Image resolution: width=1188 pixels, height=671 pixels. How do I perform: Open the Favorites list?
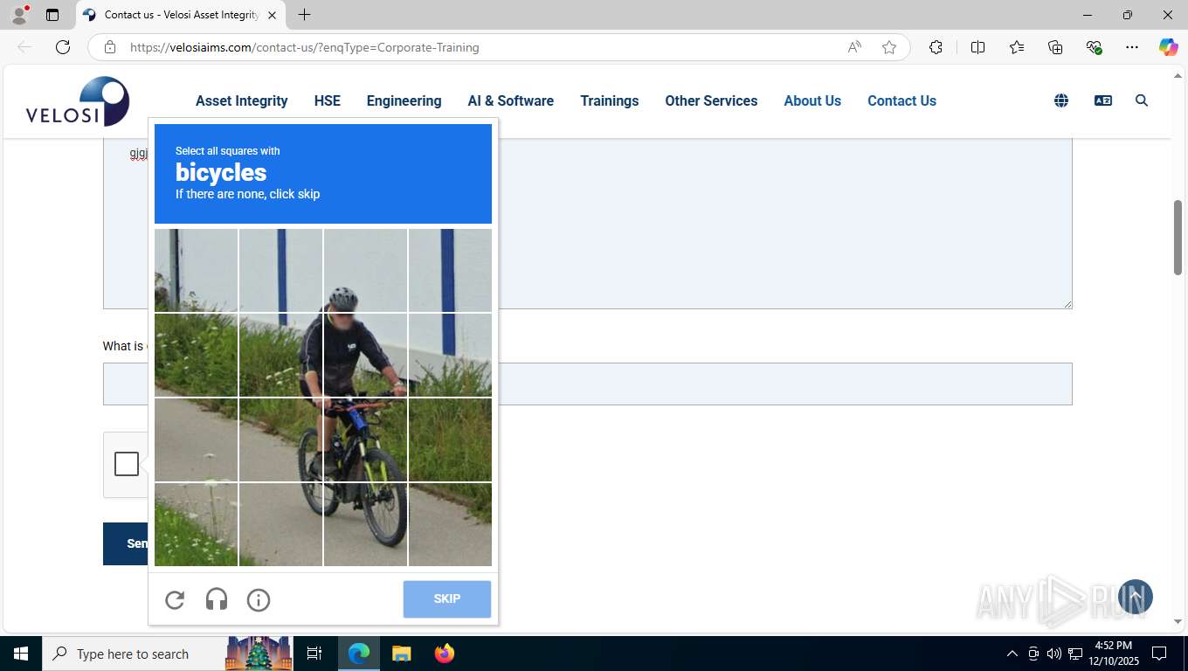click(1017, 47)
